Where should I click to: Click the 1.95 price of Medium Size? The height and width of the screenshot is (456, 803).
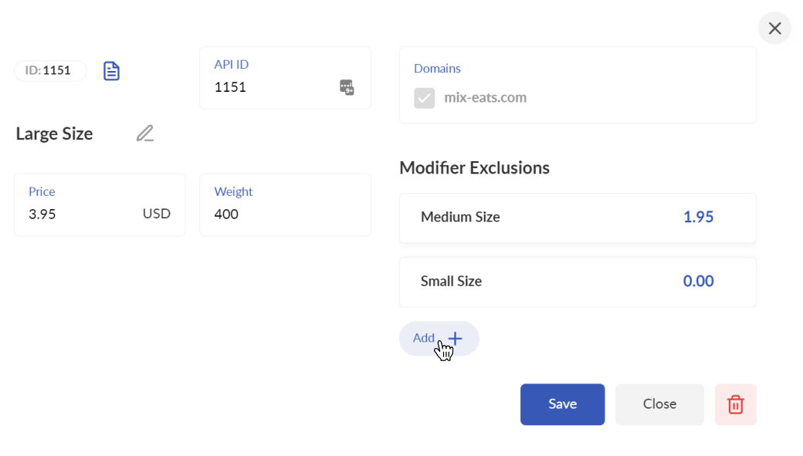[698, 217]
